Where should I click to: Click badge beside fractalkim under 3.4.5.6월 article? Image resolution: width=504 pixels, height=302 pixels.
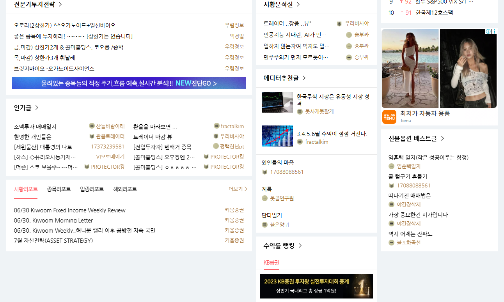300,142
